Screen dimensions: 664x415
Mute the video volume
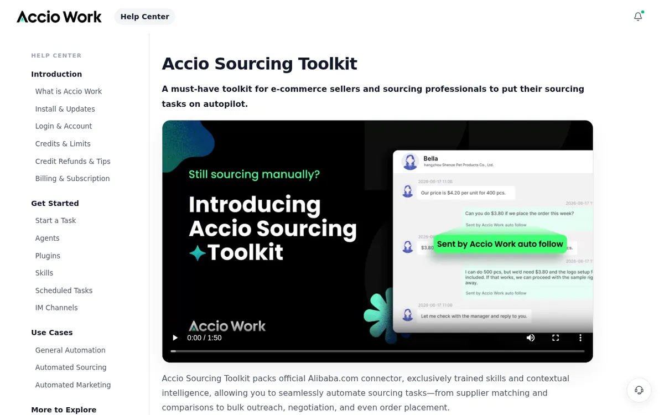[x=531, y=338]
